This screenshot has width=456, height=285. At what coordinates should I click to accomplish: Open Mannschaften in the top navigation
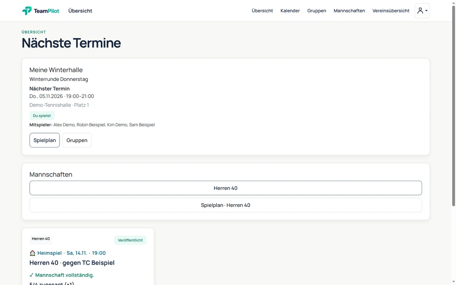click(349, 11)
